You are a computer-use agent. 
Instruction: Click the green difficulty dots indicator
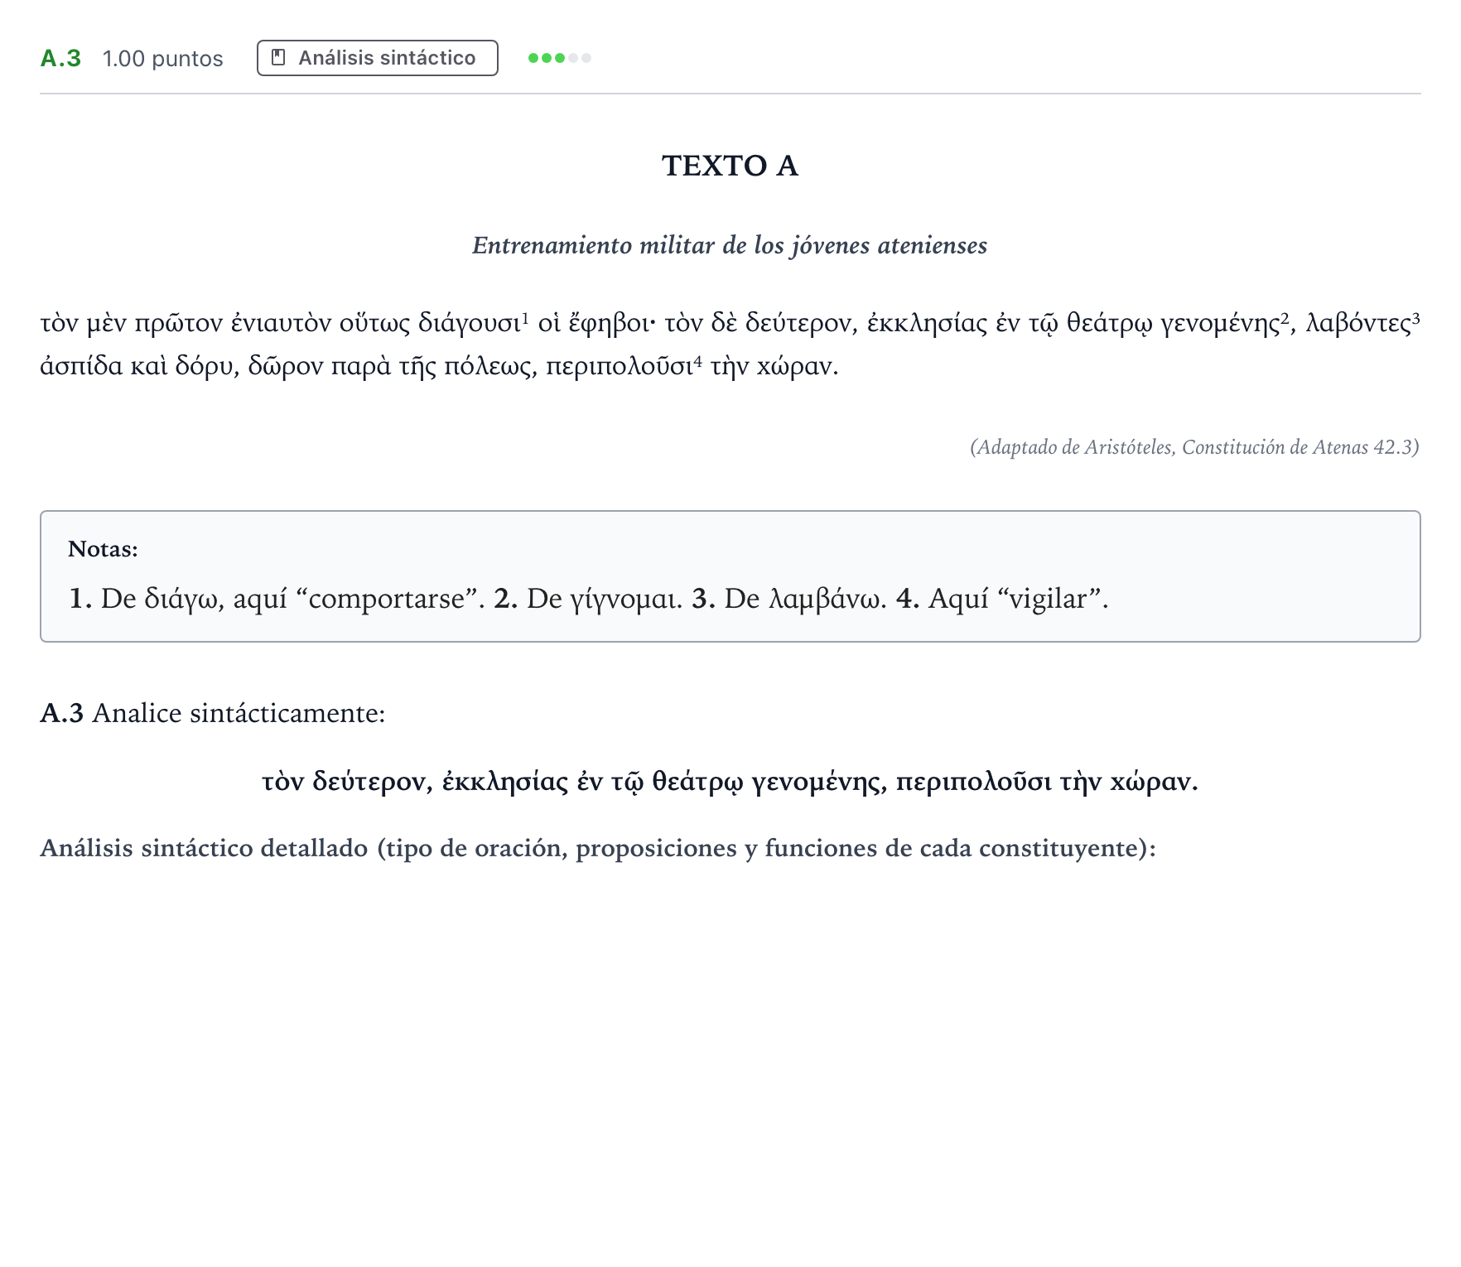560,58
